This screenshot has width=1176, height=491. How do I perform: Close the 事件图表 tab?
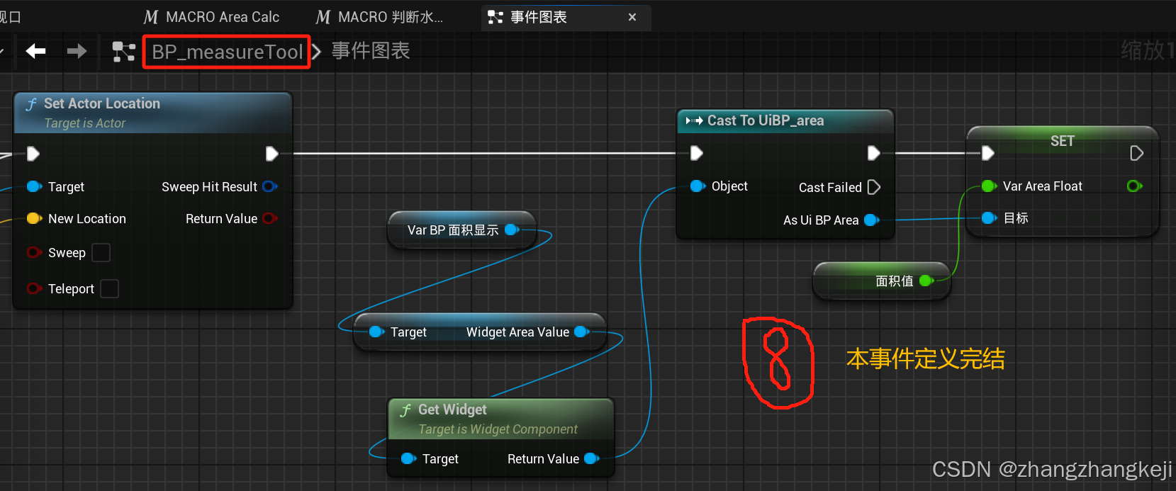632,17
